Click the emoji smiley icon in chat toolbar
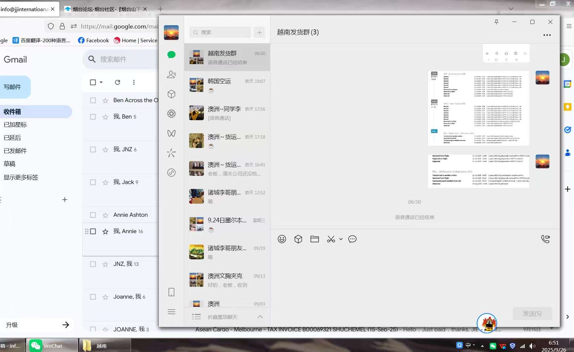The height and width of the screenshot is (352, 574). (282, 239)
